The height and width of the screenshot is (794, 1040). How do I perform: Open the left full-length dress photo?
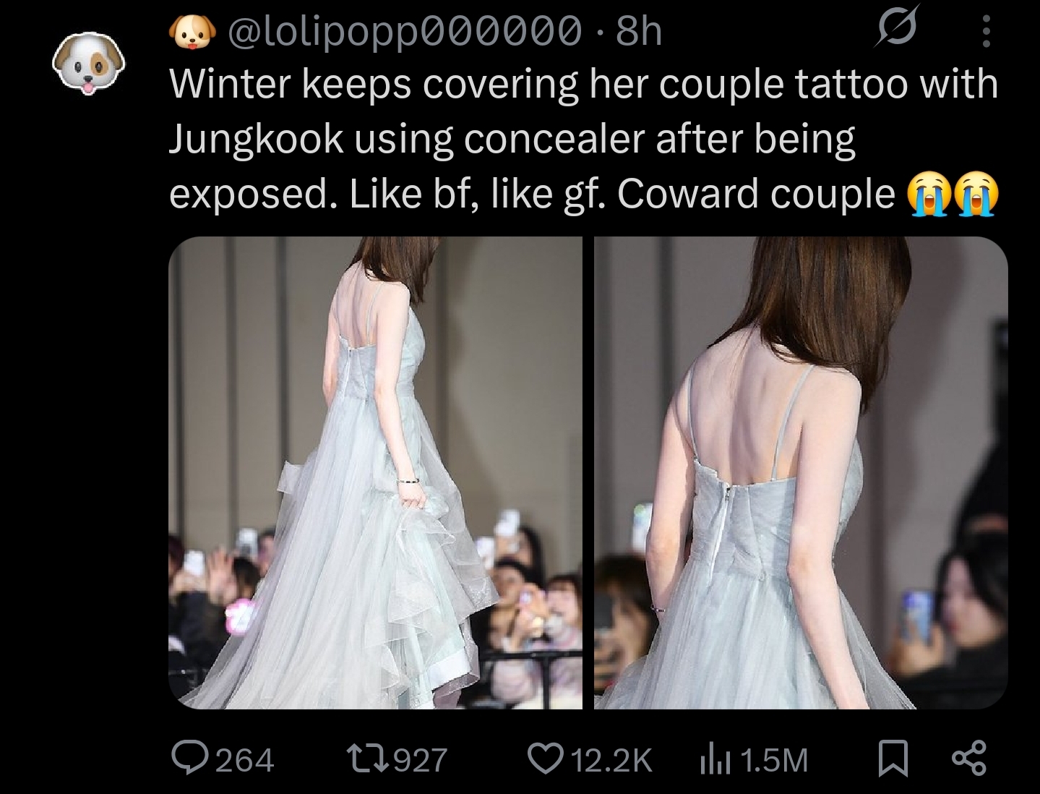click(x=375, y=473)
